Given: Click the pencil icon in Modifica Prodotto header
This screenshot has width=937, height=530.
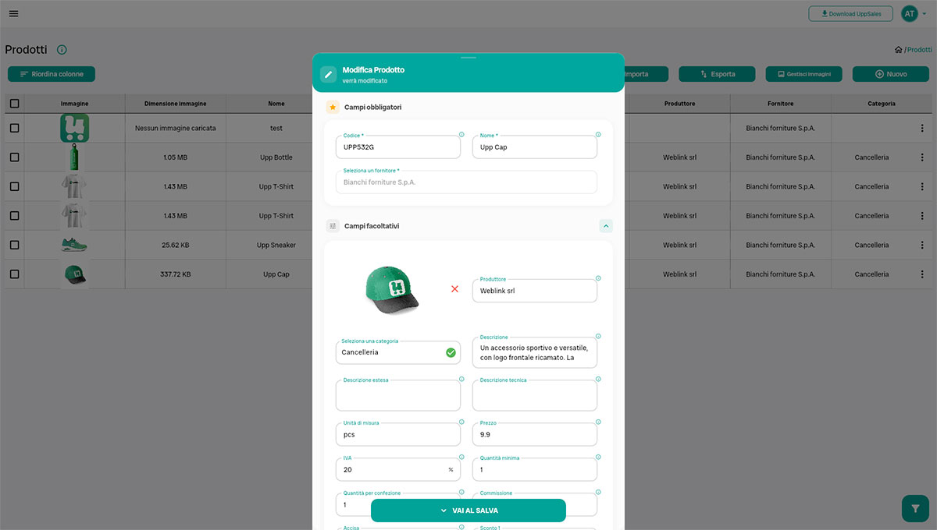Looking at the screenshot, I should [329, 74].
